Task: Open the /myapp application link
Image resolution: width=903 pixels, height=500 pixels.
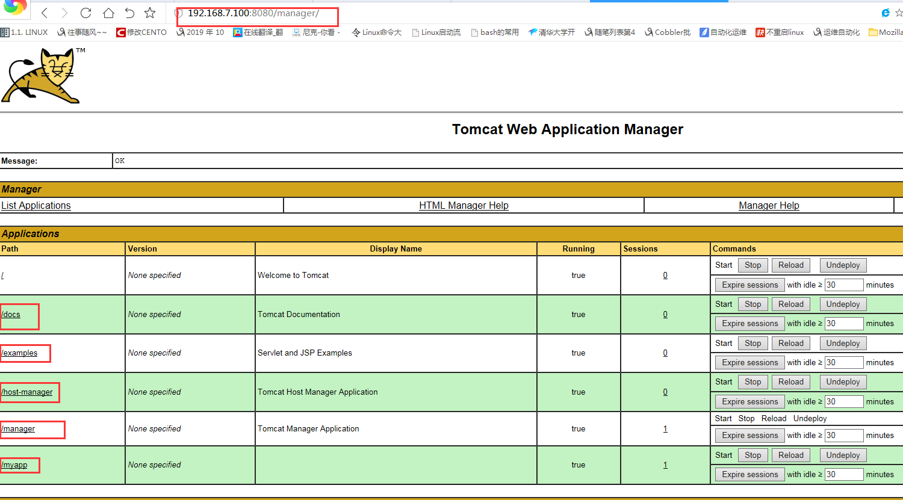Action: click(x=14, y=465)
